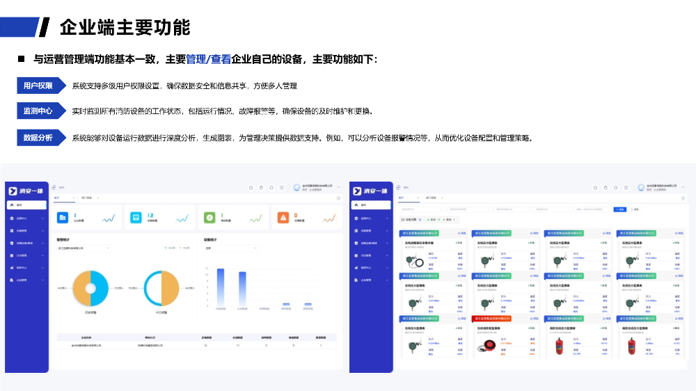
Task: Toggle the orange legend entry in alarm statistics chart
Action: pyautogui.click(x=184, y=248)
